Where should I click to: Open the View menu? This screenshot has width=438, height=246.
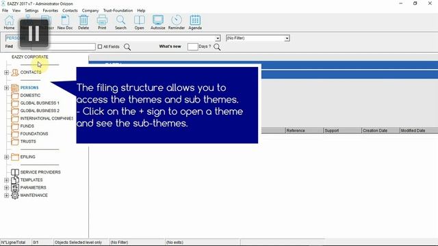click(x=16, y=10)
